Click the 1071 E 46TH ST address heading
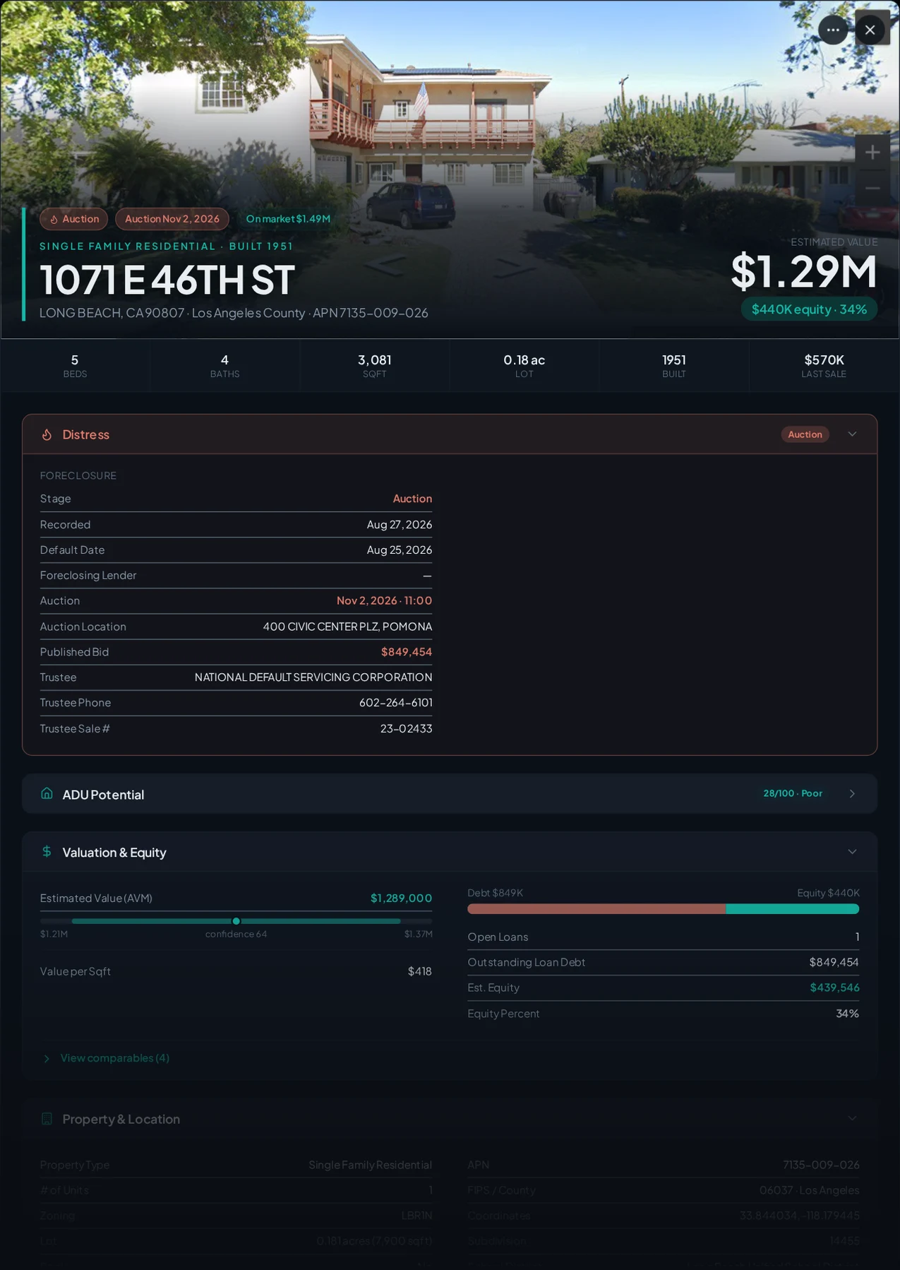This screenshot has height=1270, width=900. point(167,280)
